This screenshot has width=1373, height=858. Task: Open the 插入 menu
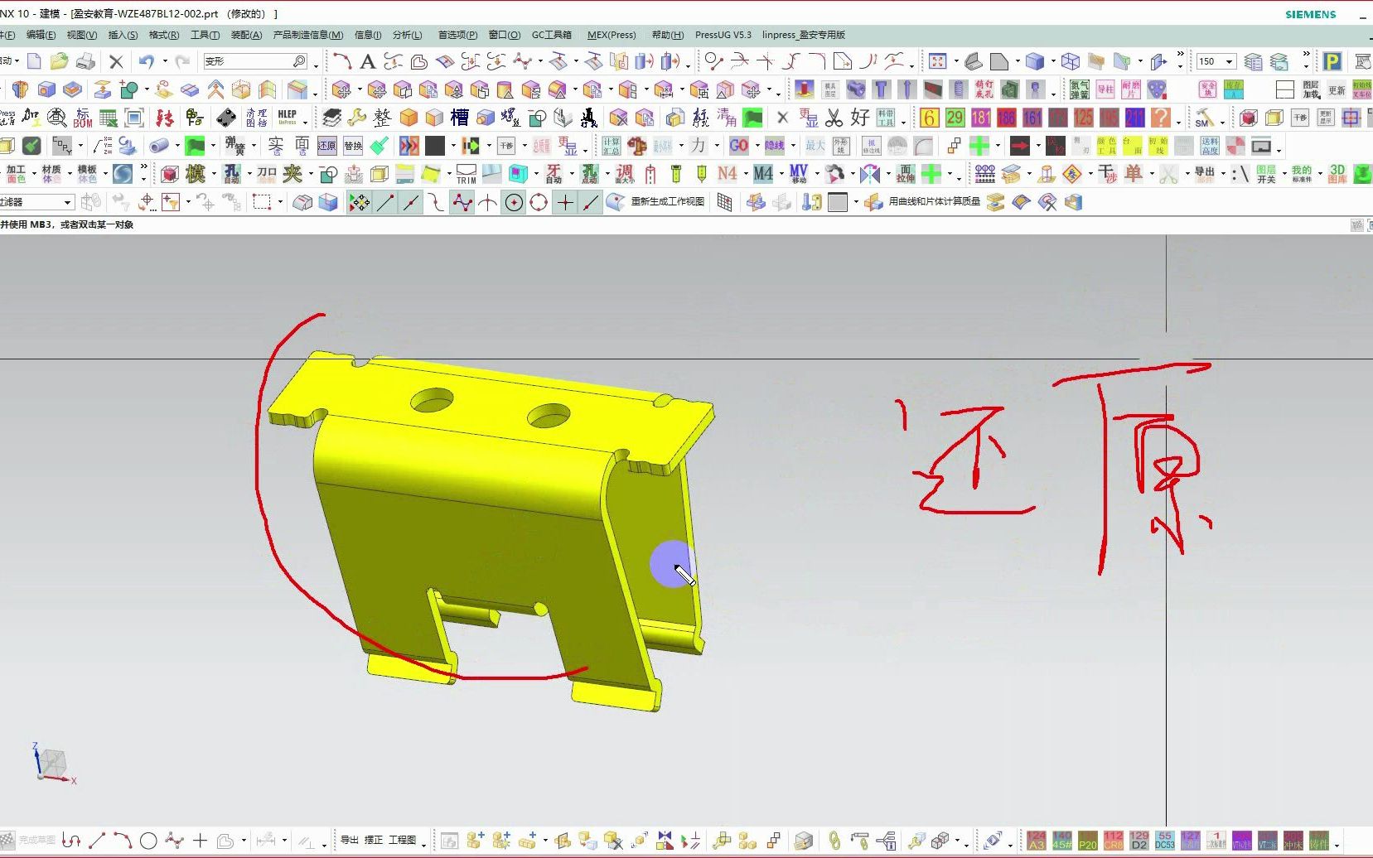tap(122, 35)
